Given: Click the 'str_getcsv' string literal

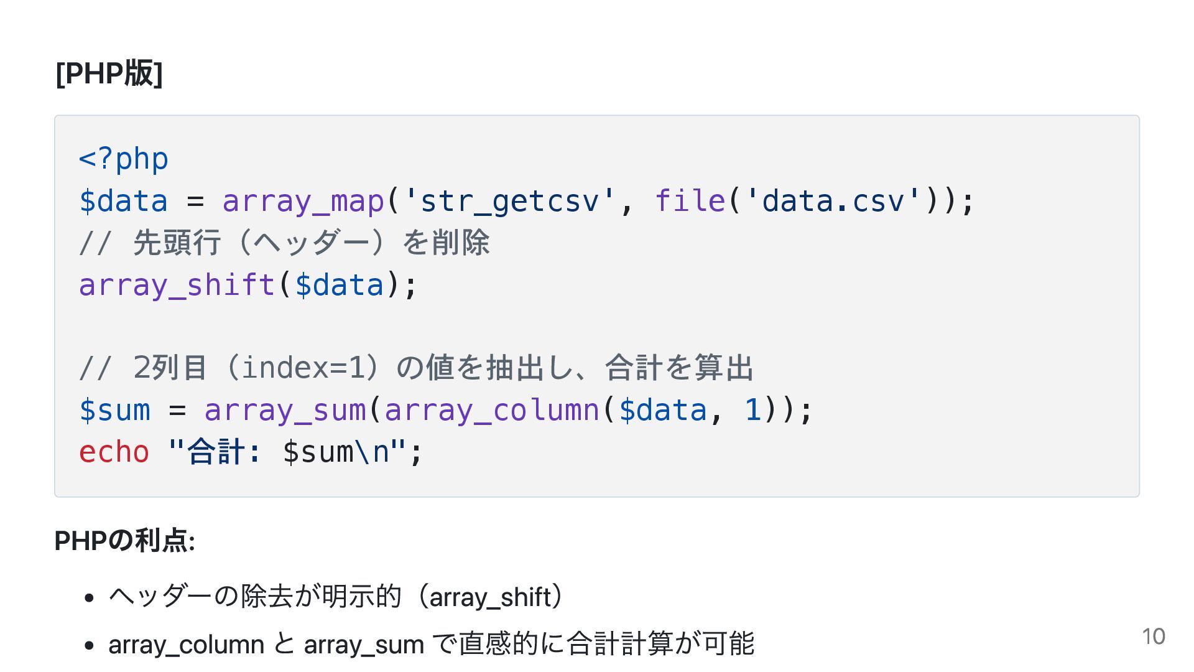Looking at the screenshot, I should pos(509,201).
